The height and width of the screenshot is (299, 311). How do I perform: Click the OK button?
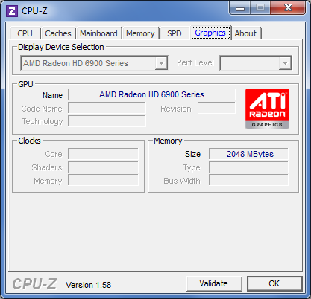click(274, 283)
